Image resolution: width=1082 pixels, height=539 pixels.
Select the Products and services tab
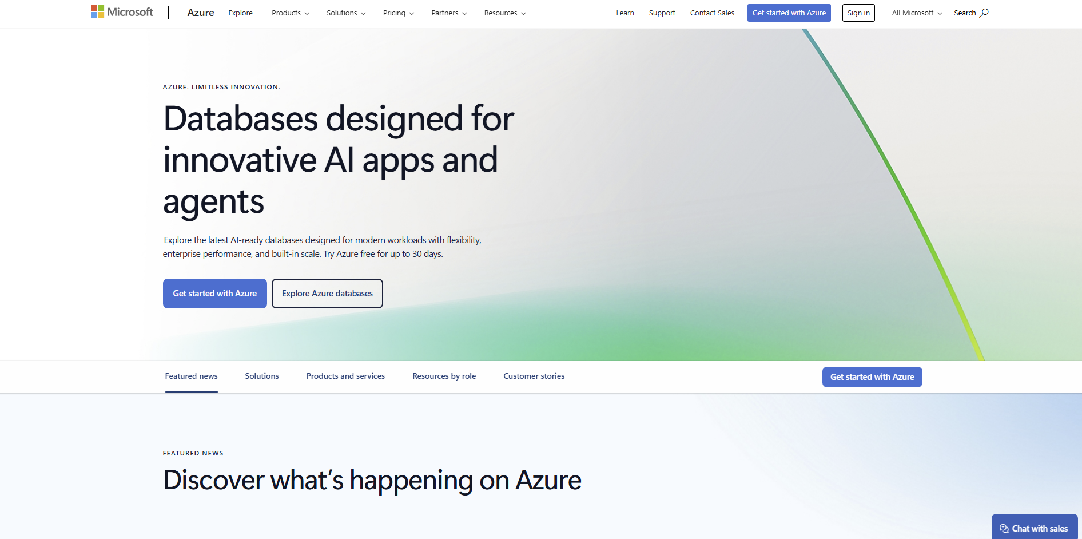pyautogui.click(x=345, y=376)
